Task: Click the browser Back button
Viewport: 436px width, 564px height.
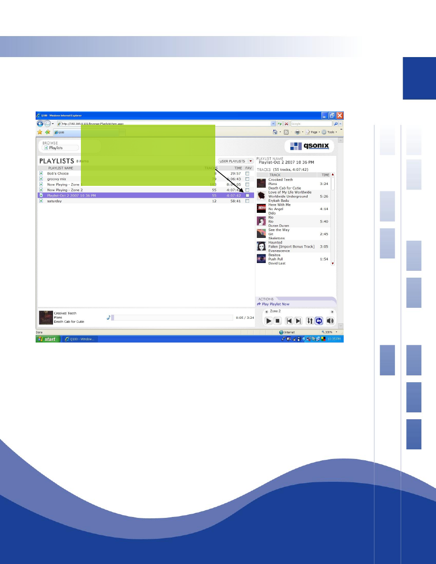Action: pyautogui.click(x=40, y=123)
